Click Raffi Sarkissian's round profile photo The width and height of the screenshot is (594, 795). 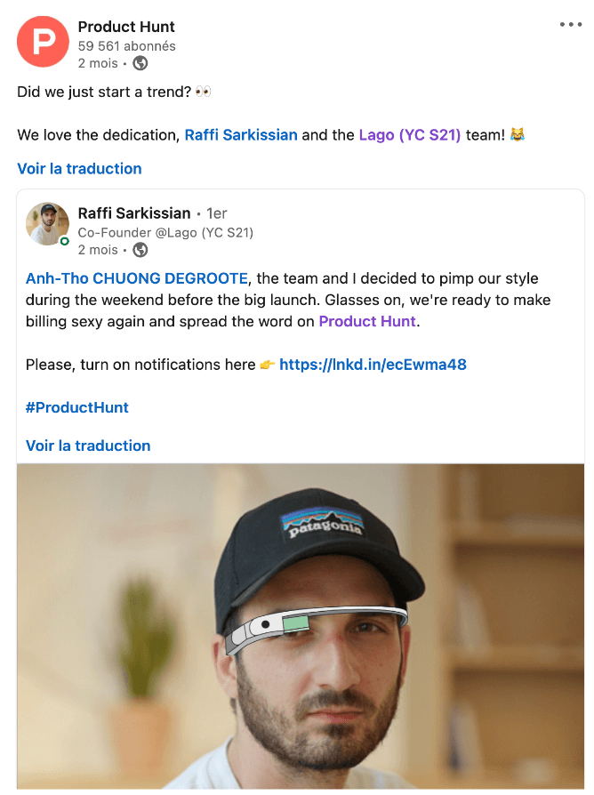click(47, 223)
